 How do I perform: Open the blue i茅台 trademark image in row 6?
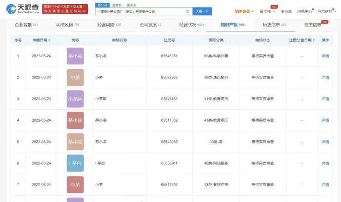[75, 163]
